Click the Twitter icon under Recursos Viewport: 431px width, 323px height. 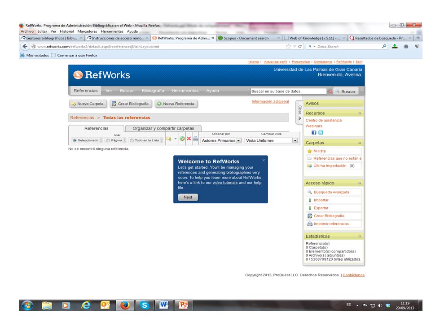(321, 133)
